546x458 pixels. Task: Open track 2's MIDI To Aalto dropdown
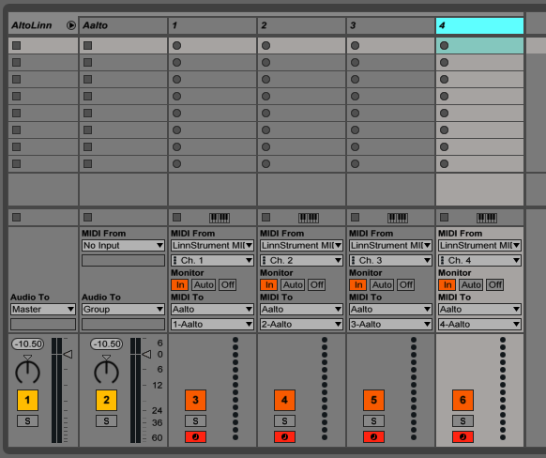point(301,310)
